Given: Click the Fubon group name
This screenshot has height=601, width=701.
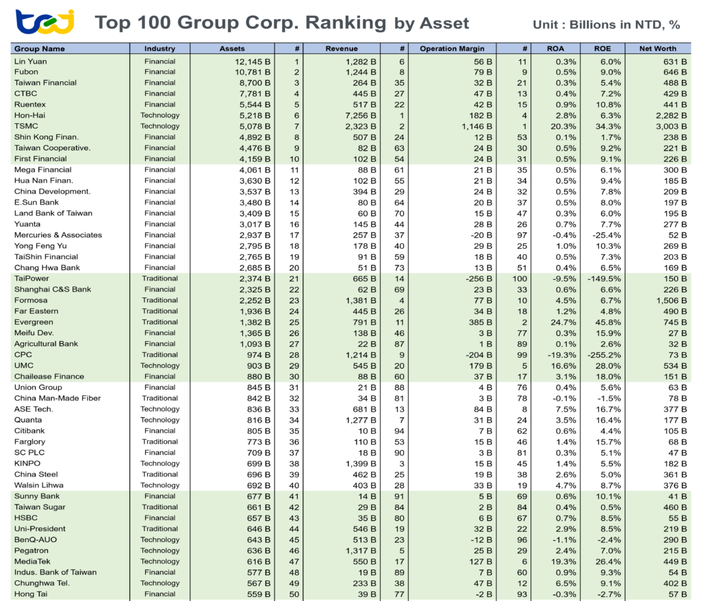Looking at the screenshot, I should coord(27,71).
